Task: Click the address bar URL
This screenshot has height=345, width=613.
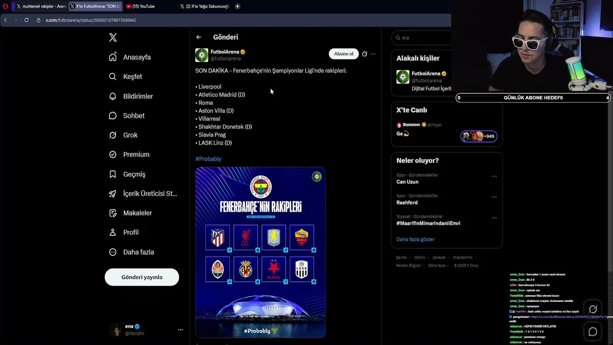Action: [91, 20]
